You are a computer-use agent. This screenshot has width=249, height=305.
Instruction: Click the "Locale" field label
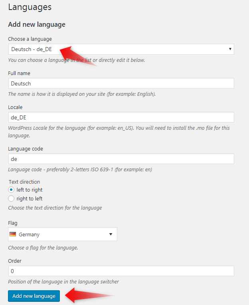click(15, 107)
